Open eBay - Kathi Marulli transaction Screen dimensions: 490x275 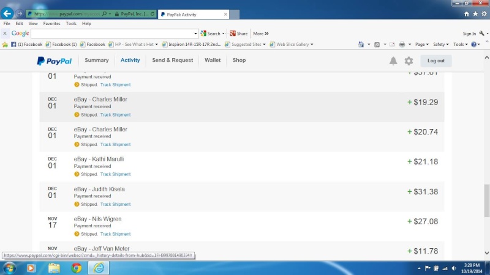(241, 166)
